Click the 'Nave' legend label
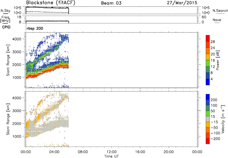Image resolution: width=228 pixels, height=158 pixels. pyautogui.click(x=217, y=20)
